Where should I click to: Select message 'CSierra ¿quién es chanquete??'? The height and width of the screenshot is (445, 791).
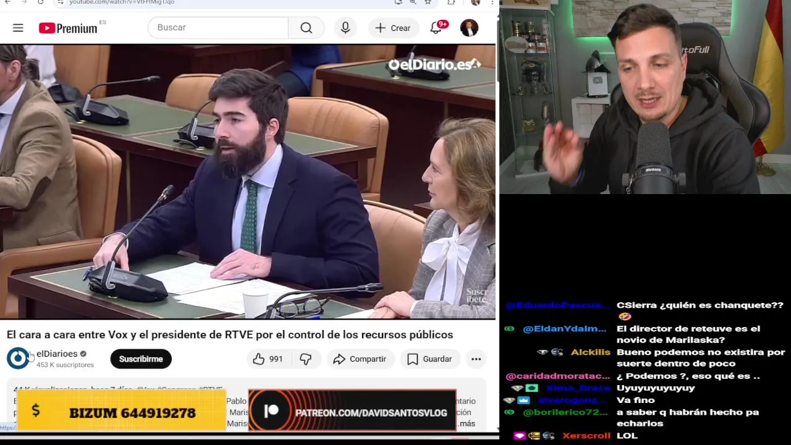click(x=700, y=305)
